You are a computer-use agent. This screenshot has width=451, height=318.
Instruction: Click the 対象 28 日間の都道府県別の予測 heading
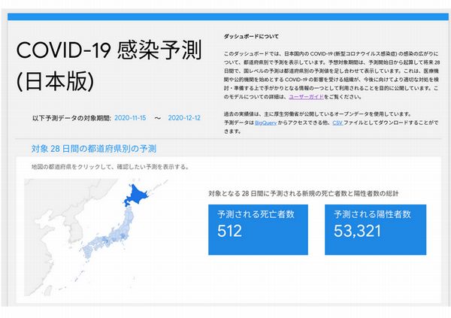(x=94, y=148)
